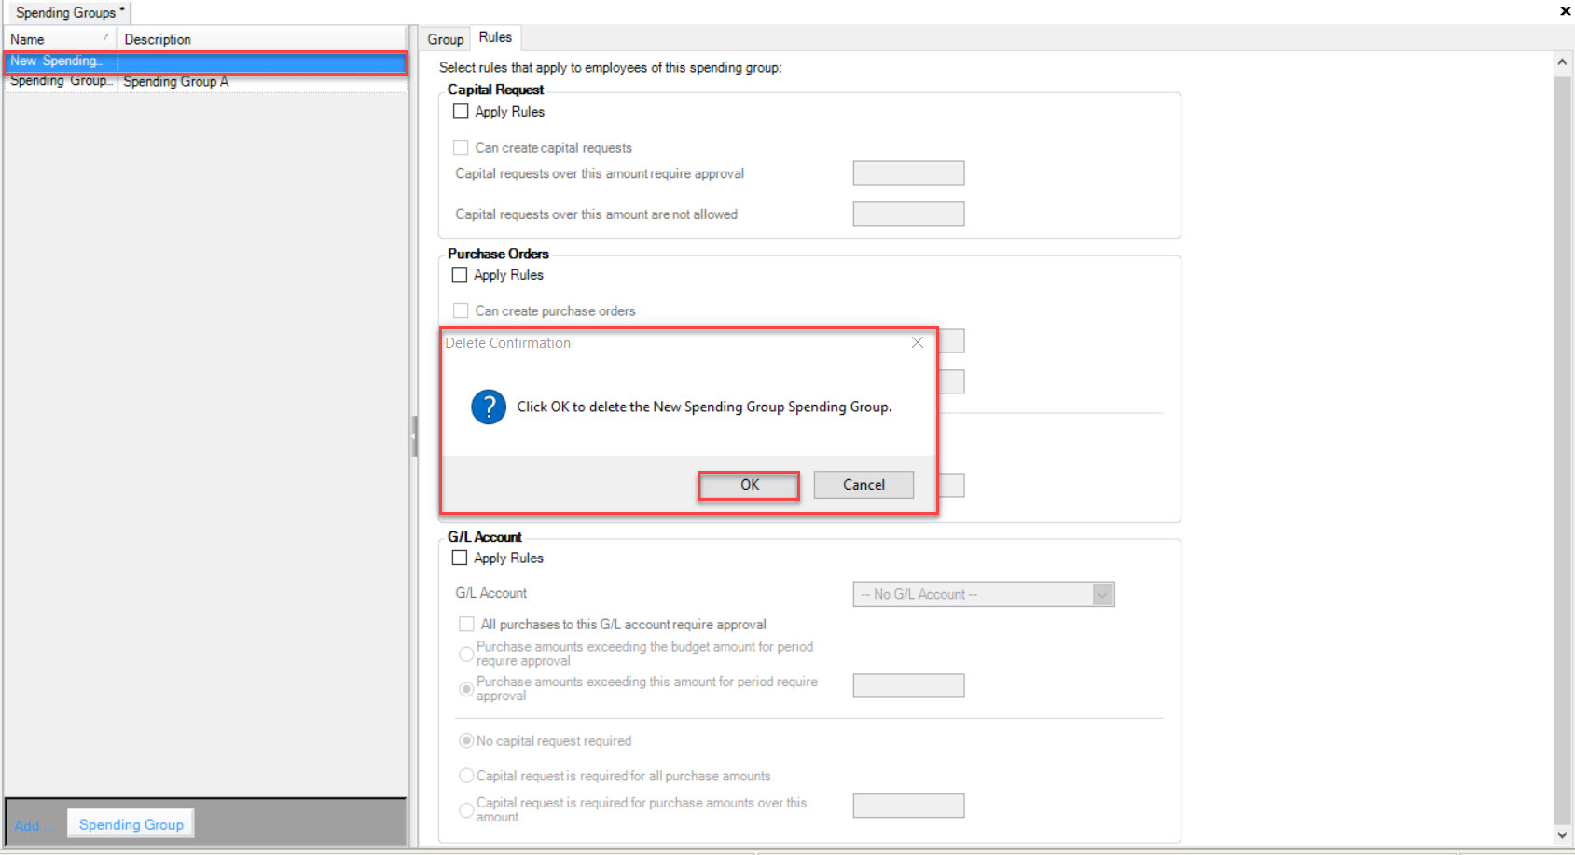The height and width of the screenshot is (855, 1575).
Task: Enable Apply Rules under Capital Request
Action: tap(461, 111)
